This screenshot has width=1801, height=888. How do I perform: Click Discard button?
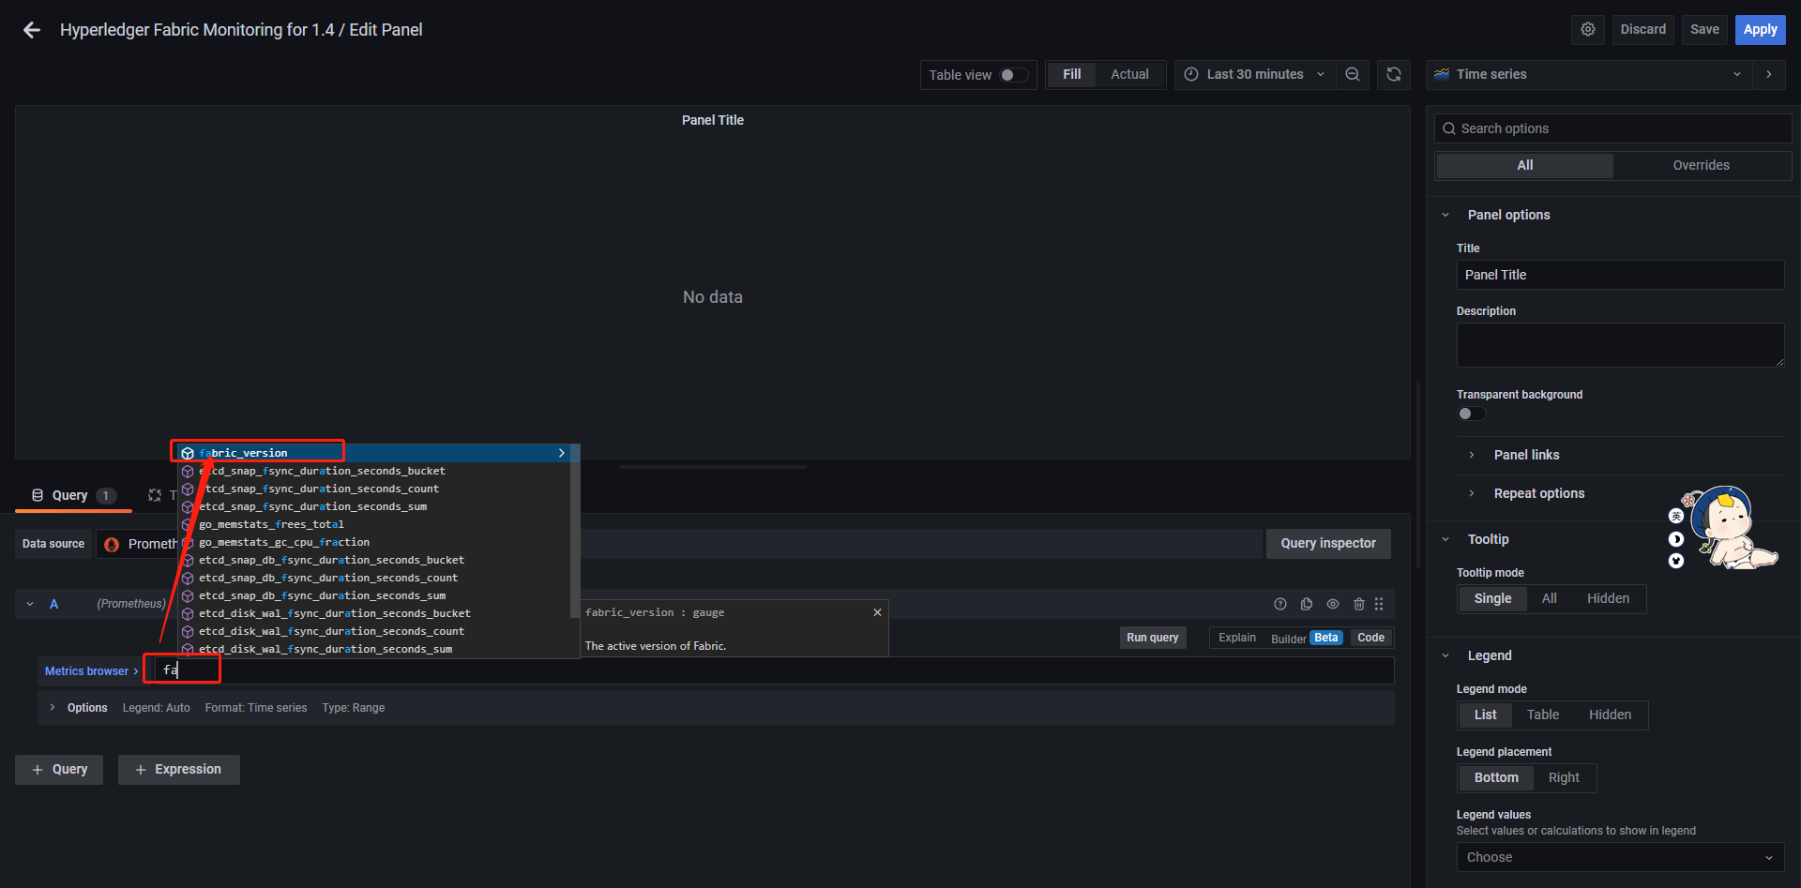coord(1642,30)
